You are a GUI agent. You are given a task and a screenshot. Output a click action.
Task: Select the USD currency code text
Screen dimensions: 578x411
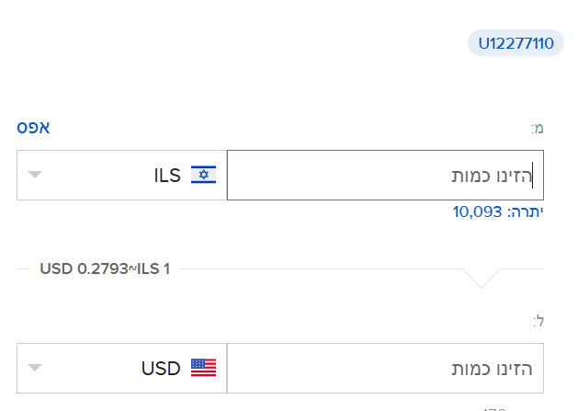pyautogui.click(x=161, y=368)
